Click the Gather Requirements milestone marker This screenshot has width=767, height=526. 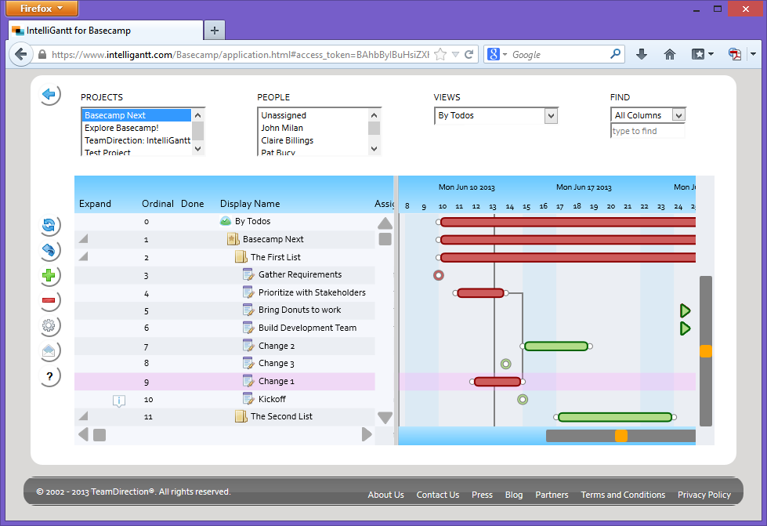pyautogui.click(x=438, y=275)
